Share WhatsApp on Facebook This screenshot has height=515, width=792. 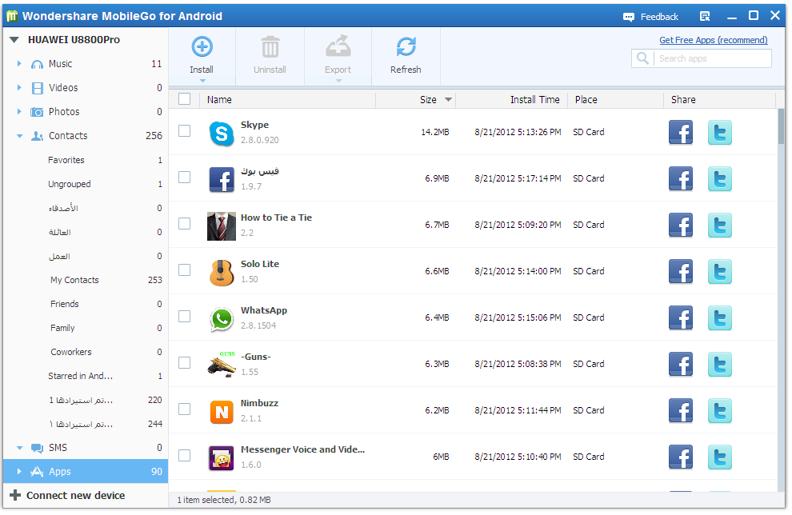pos(680,318)
